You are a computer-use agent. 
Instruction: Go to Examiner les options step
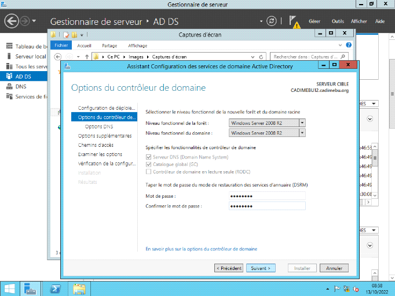pos(100,154)
